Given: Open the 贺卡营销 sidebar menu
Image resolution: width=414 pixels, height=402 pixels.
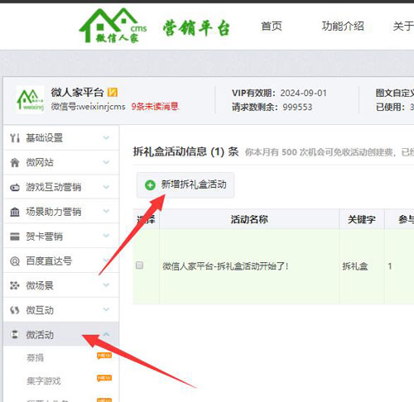Looking at the screenshot, I should 61,236.
